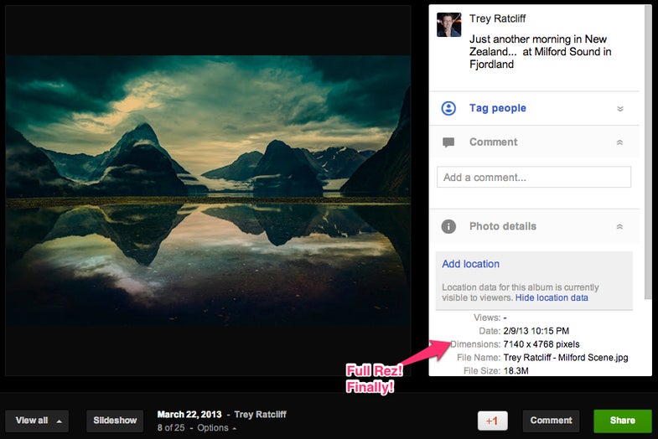Click the Comment section header label

point(493,142)
